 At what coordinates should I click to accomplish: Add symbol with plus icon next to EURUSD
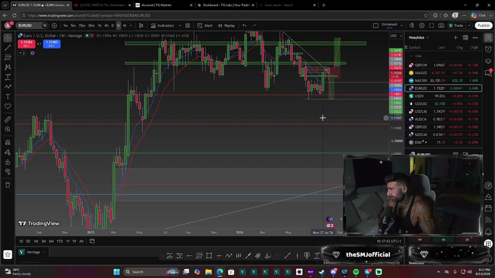coord(54,25)
